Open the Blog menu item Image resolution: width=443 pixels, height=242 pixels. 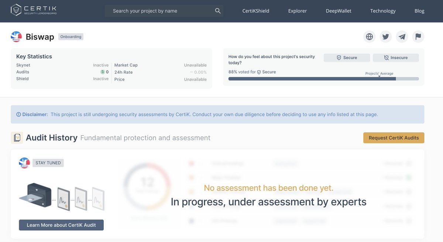click(419, 11)
